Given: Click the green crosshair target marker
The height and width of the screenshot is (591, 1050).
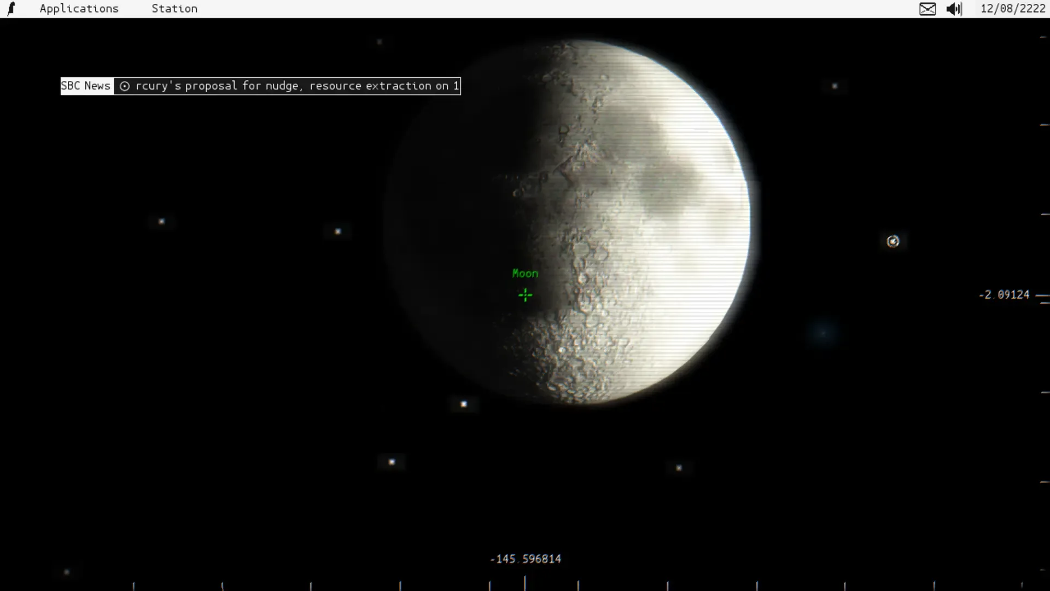Looking at the screenshot, I should [525, 296].
